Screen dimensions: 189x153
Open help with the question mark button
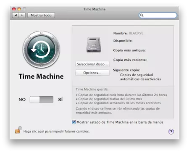pyautogui.click(x=171, y=132)
